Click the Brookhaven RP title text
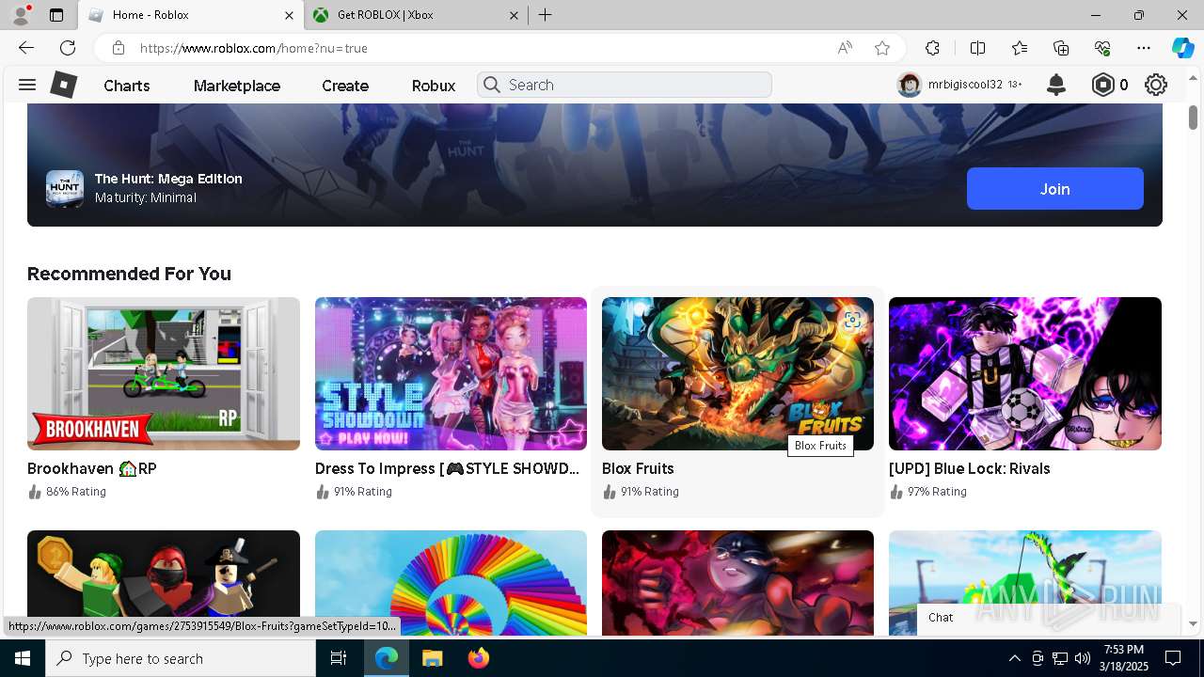This screenshot has width=1204, height=677. pyautogui.click(x=92, y=468)
